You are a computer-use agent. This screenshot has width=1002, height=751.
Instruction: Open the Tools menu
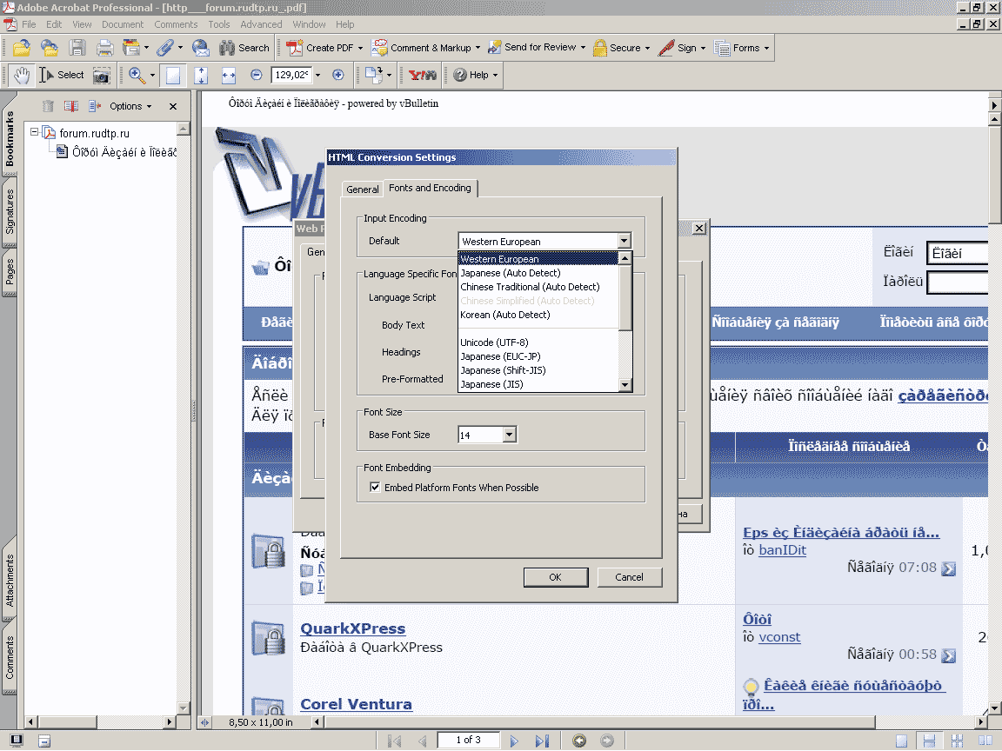click(x=218, y=24)
